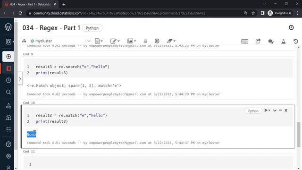Open the tab search chevron in title bar
The image size is (302, 170).
tap(265, 4)
